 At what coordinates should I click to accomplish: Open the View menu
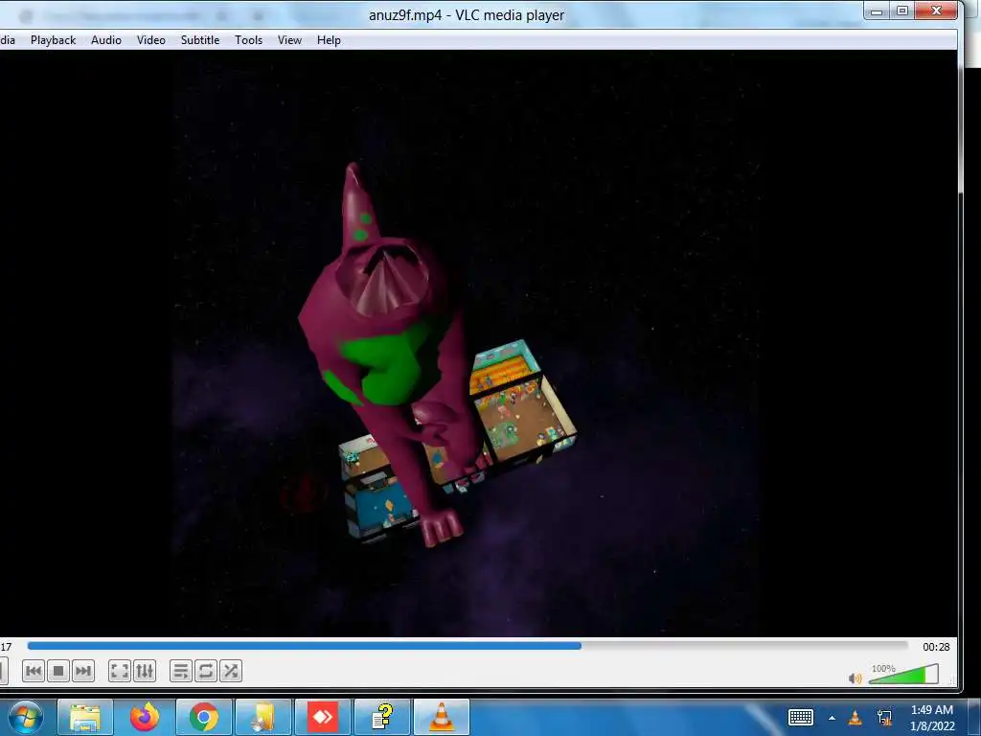pos(289,40)
